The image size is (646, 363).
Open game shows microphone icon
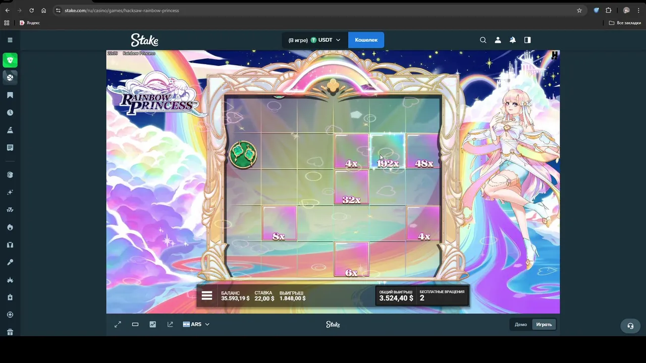10,262
